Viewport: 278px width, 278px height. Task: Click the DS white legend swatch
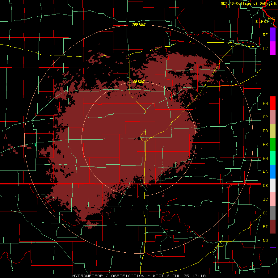point(273,185)
